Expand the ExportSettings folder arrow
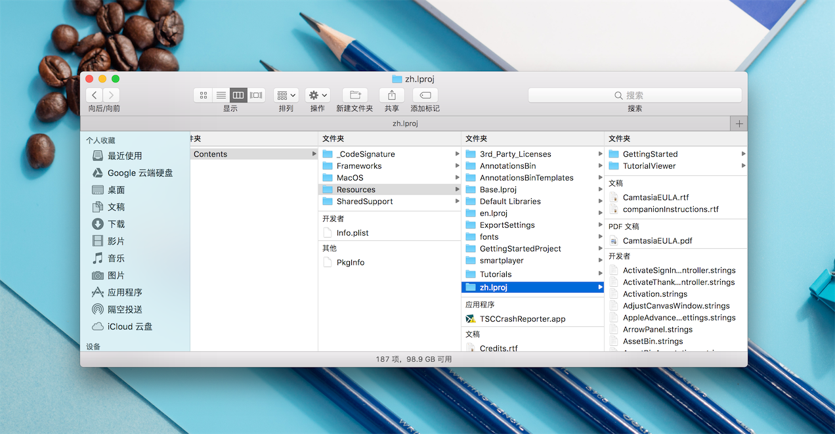This screenshot has width=835, height=434. 600,225
